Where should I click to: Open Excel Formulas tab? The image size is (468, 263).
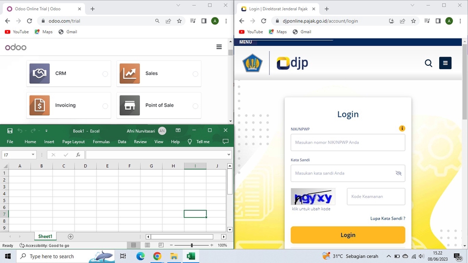pyautogui.click(x=101, y=142)
